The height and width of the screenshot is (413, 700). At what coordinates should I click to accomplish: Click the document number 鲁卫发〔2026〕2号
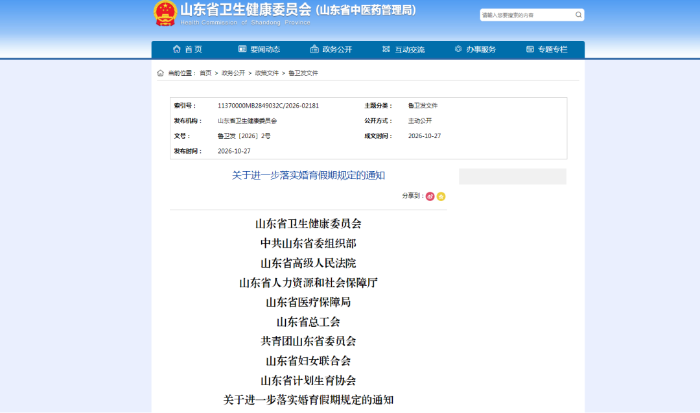244,136
